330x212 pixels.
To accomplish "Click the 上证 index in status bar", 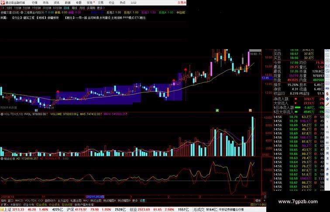I will pos(7,209).
